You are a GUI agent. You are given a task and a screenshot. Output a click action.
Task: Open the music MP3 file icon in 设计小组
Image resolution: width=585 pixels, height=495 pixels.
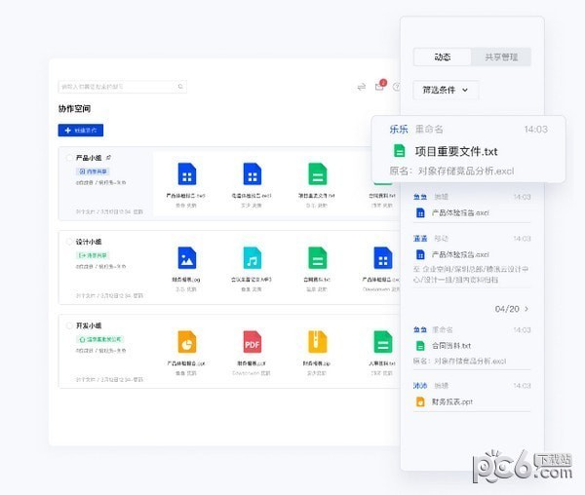pyautogui.click(x=253, y=258)
